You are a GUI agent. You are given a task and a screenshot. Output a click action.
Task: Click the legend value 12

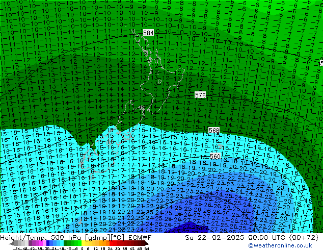(96, 249)
